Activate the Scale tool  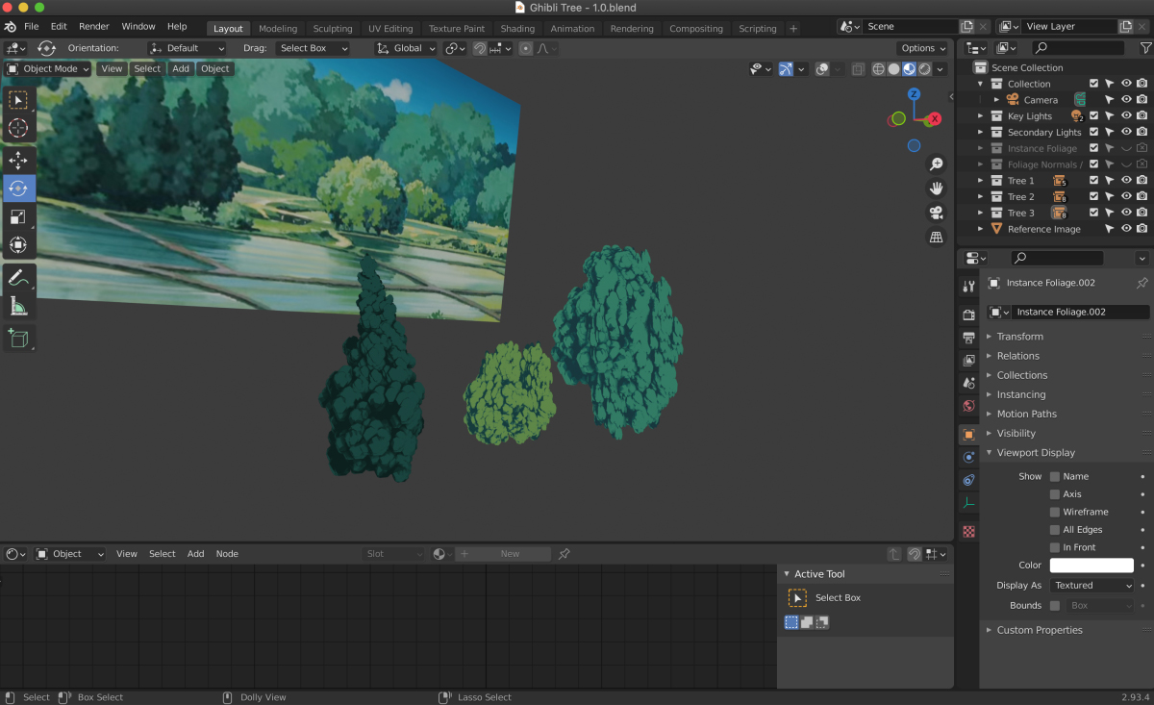coord(18,216)
